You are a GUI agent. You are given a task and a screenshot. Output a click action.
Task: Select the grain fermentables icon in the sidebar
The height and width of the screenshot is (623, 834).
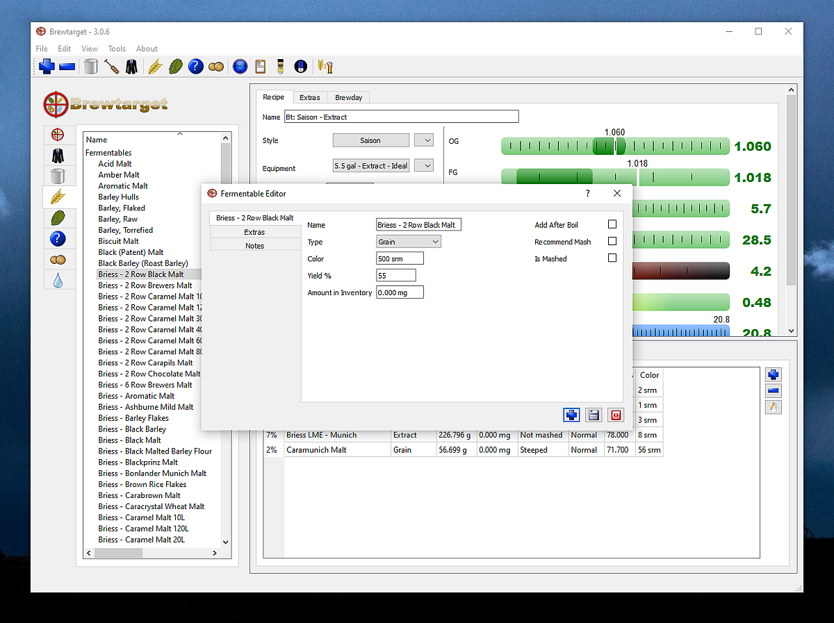[x=58, y=197]
